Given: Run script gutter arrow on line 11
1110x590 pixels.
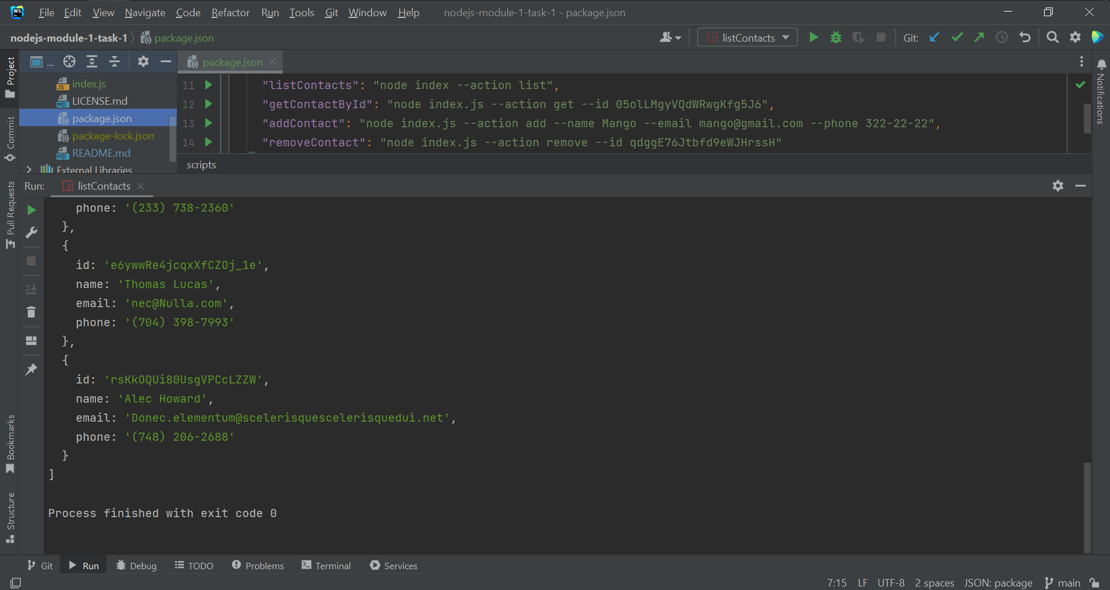Looking at the screenshot, I should pyautogui.click(x=209, y=85).
